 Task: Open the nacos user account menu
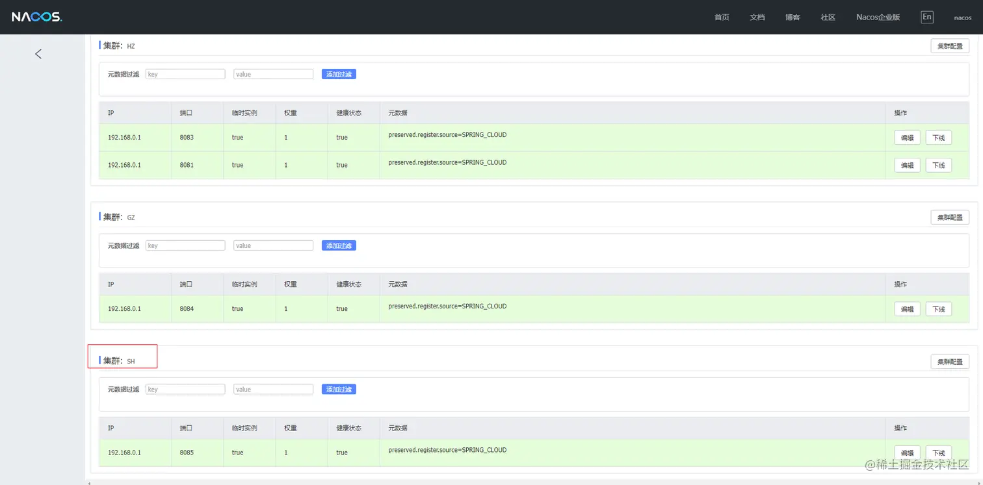[963, 18]
